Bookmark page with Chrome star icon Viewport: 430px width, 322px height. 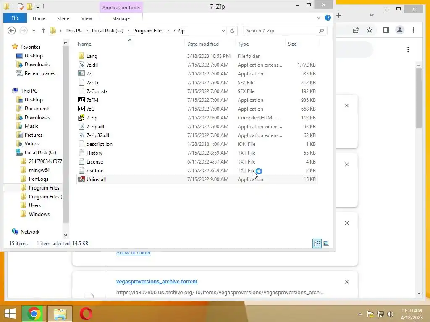370,30
